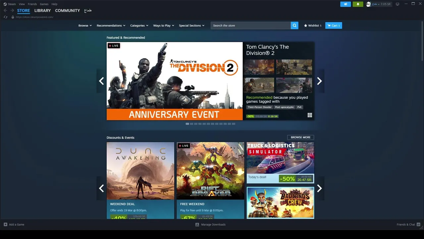Open the notifications bell
This screenshot has height=239, width=424.
[x=358, y=4]
